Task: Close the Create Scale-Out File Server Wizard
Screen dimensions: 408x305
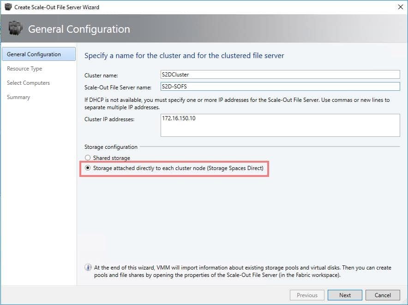Action: (401, 7)
